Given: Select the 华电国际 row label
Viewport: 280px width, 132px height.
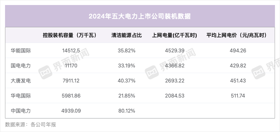Looking at the screenshot, I should tap(21, 96).
